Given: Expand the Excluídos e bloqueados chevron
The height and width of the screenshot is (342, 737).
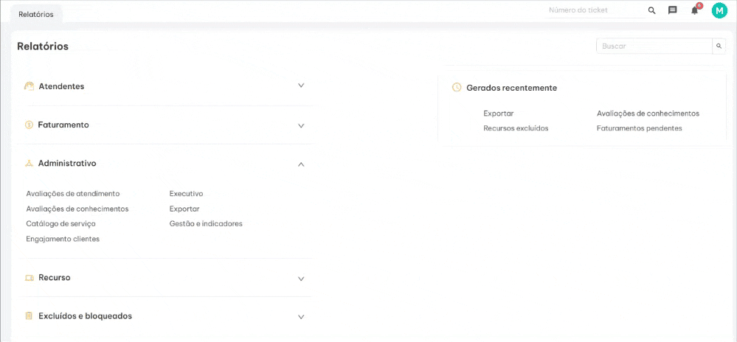Looking at the screenshot, I should (x=301, y=317).
